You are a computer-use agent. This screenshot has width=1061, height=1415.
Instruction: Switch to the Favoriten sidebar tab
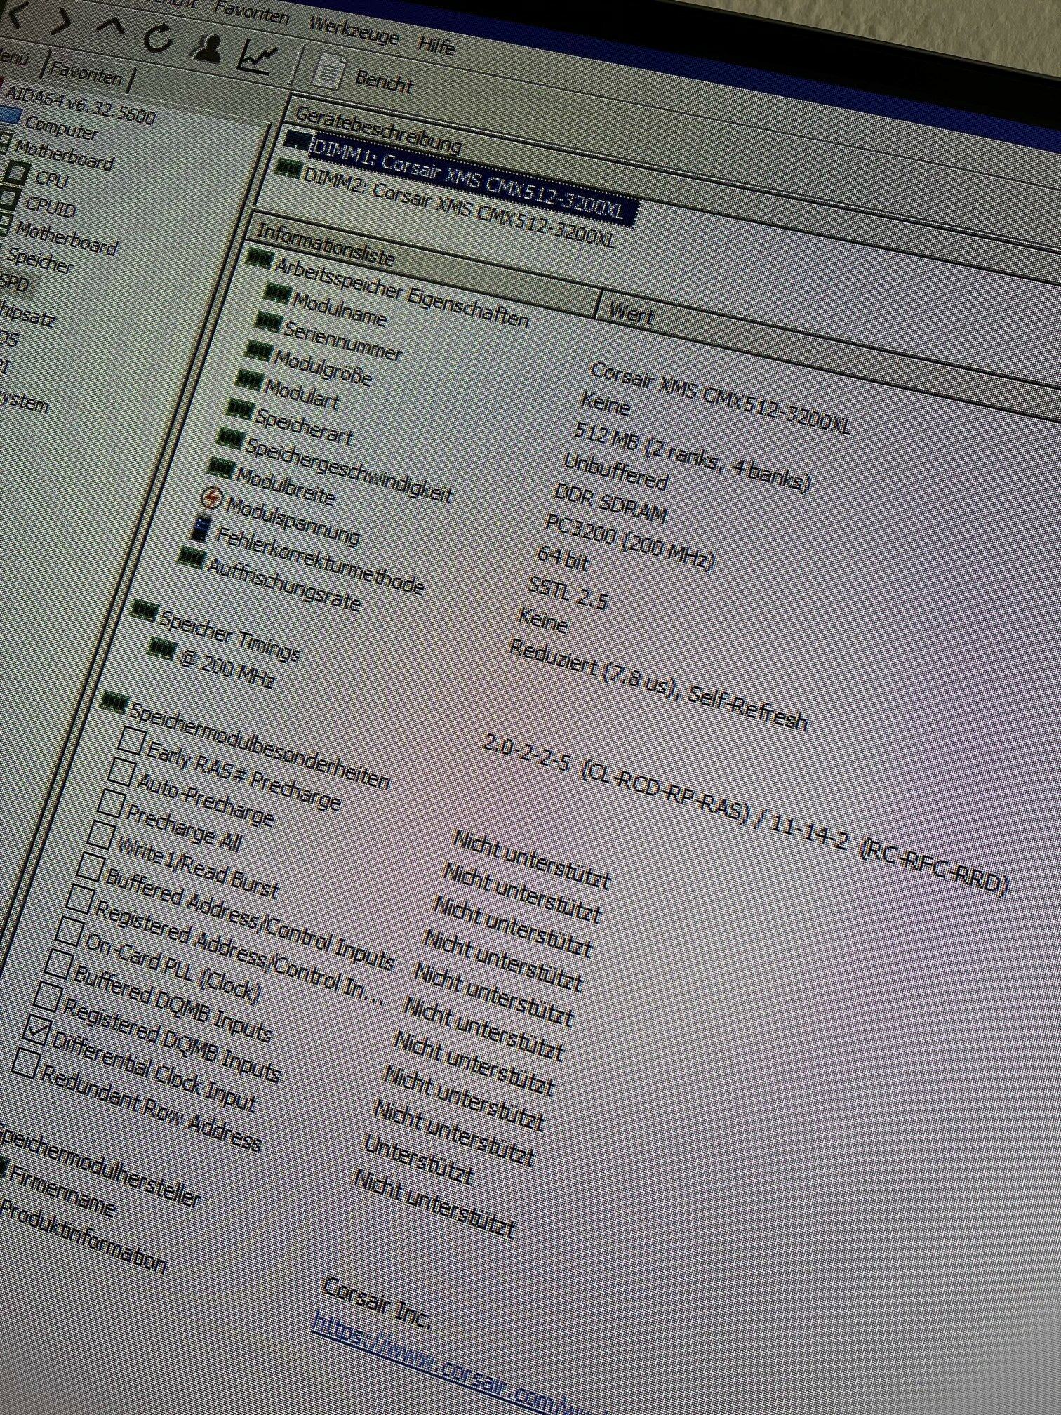[x=87, y=72]
